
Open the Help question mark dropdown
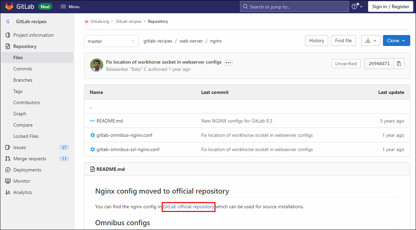click(x=357, y=6)
